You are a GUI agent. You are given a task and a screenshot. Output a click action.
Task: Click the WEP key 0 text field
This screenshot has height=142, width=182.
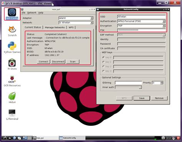tap(138, 58)
